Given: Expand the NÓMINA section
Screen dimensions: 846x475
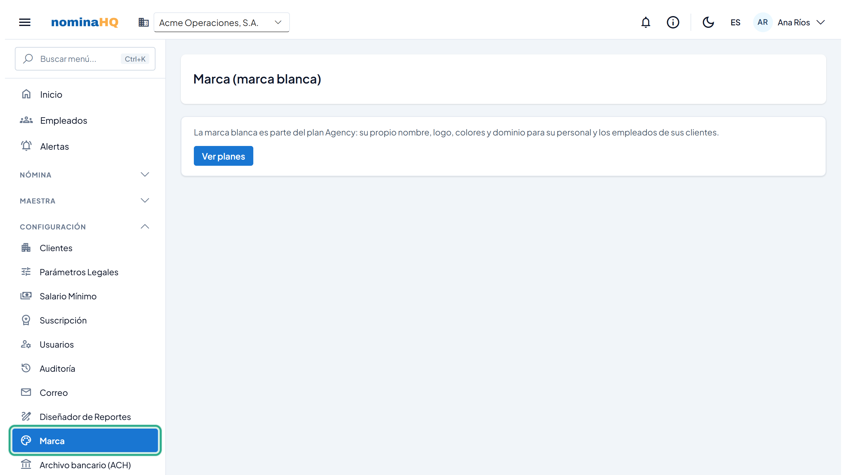Looking at the screenshot, I should point(85,174).
